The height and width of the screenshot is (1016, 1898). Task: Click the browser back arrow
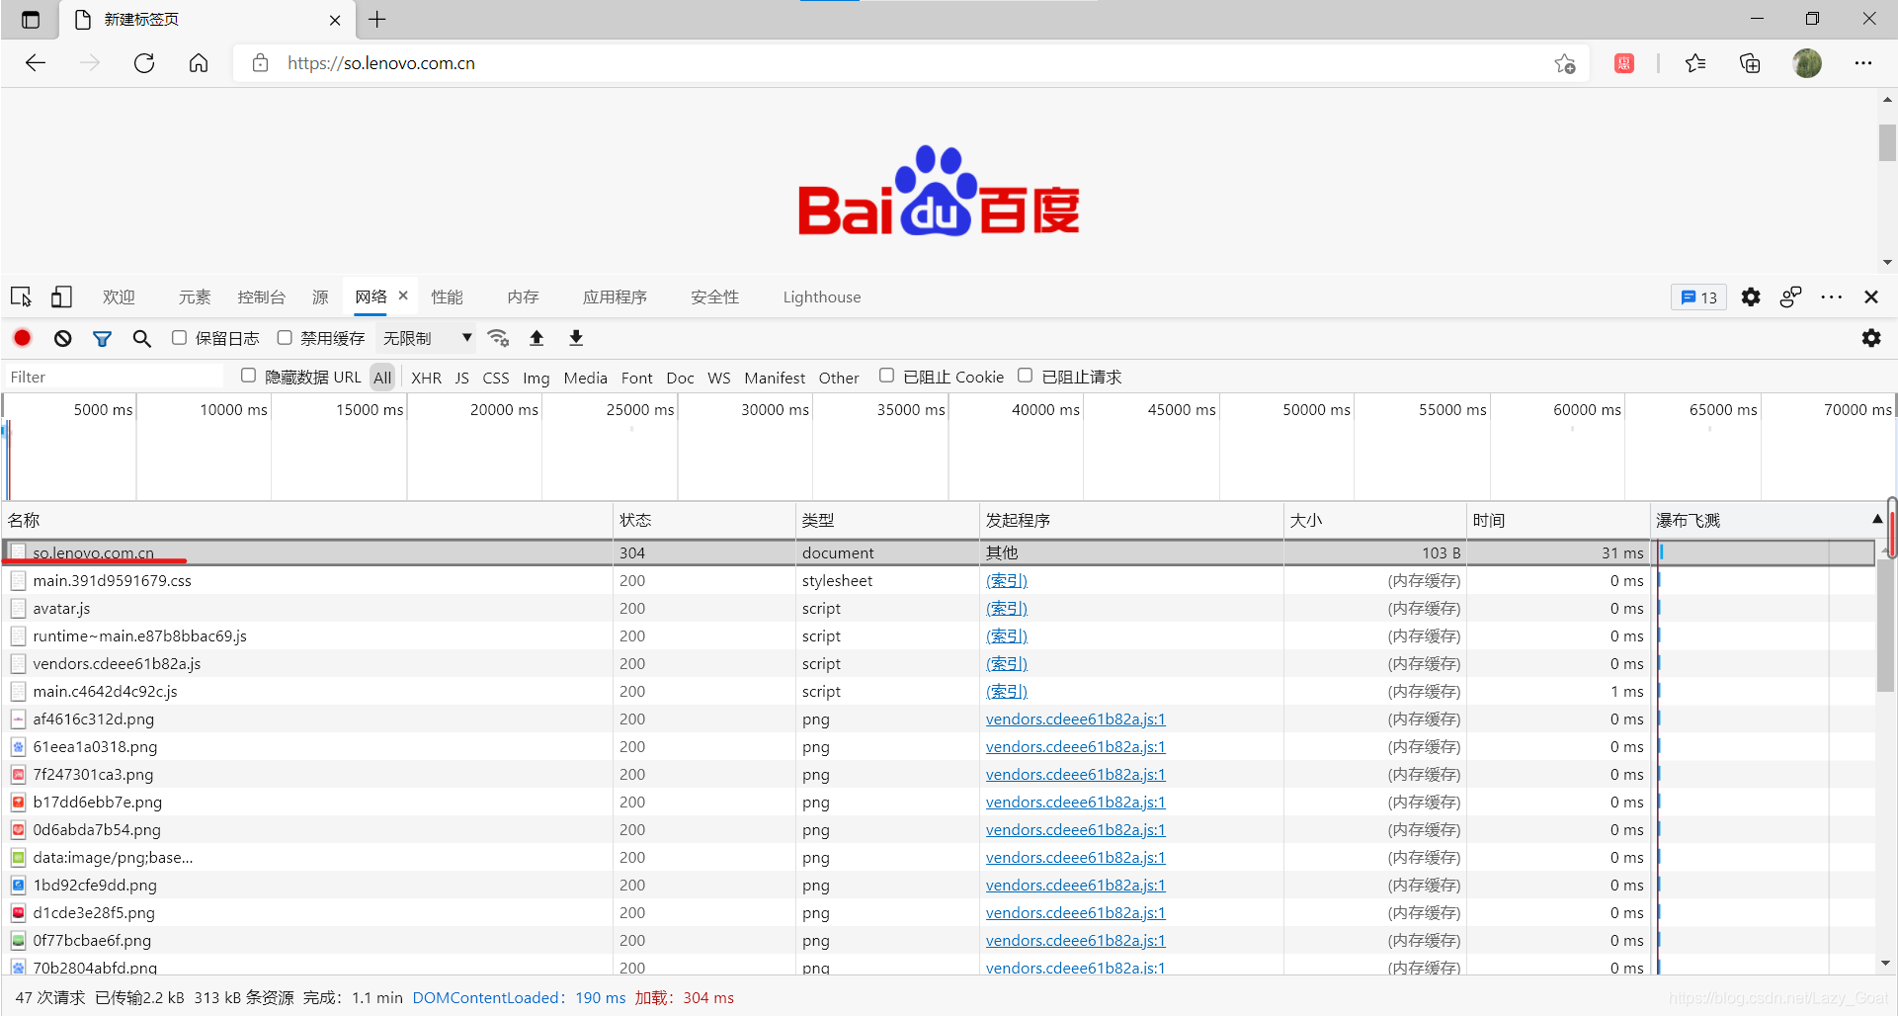tap(36, 63)
